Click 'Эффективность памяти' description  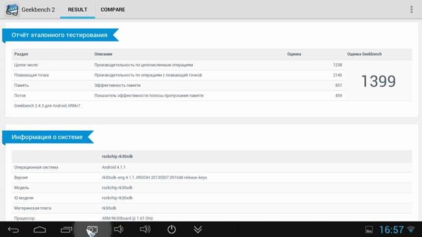pos(118,85)
